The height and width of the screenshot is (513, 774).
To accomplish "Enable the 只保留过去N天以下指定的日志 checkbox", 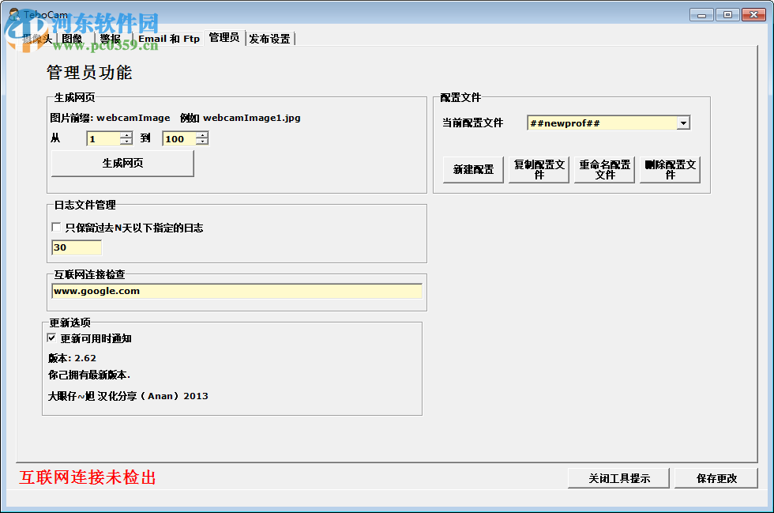I will [x=56, y=228].
